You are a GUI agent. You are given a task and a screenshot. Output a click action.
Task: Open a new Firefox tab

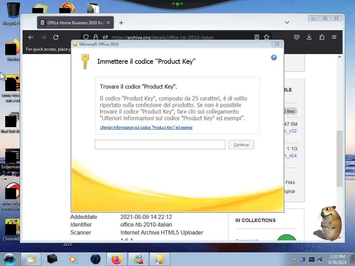click(x=121, y=23)
